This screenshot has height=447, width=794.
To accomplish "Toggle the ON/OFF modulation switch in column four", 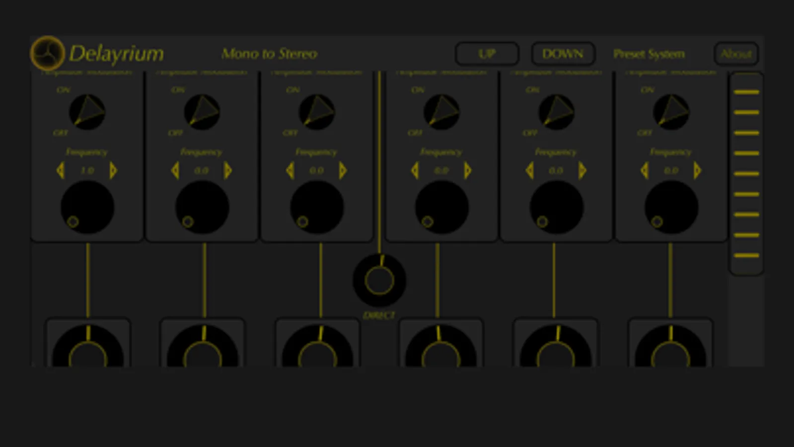I will coord(441,112).
